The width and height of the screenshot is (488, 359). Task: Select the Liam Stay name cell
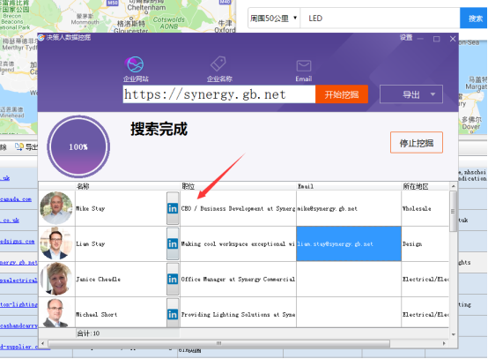click(x=121, y=243)
